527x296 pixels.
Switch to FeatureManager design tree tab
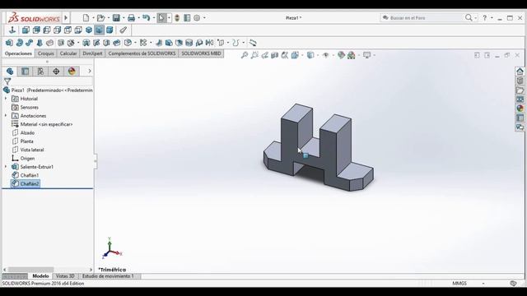(10, 72)
